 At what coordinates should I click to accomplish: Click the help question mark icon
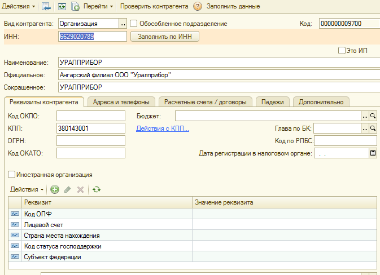(197, 6)
